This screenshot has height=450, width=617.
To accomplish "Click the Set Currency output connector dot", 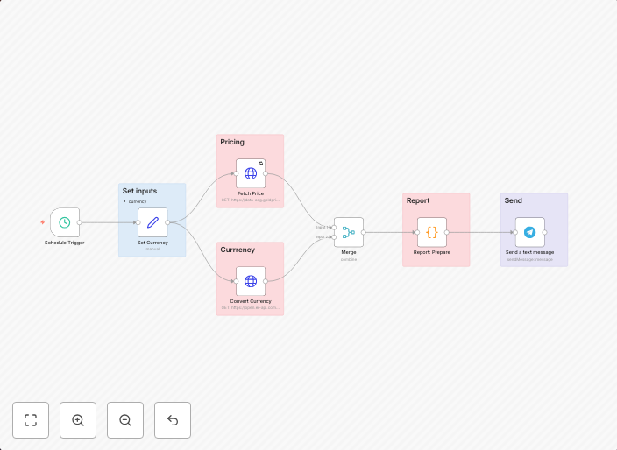I will pyautogui.click(x=167, y=222).
